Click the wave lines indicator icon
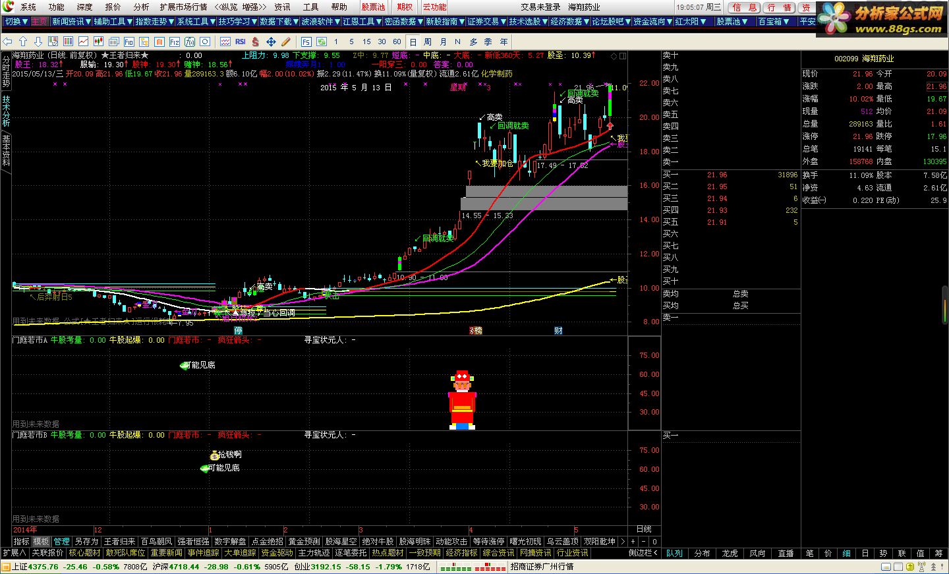Viewport: 949px width, 574px height. pos(225,42)
